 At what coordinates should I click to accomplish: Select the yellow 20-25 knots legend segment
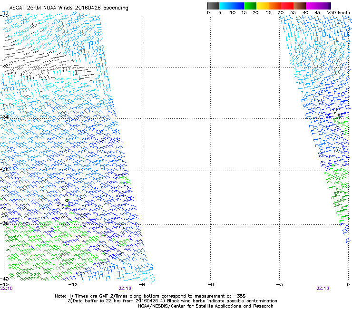(263, 6)
